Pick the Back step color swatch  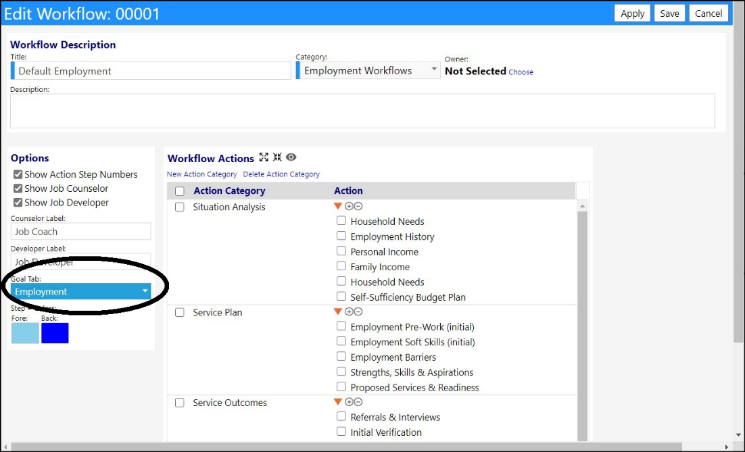click(55, 333)
